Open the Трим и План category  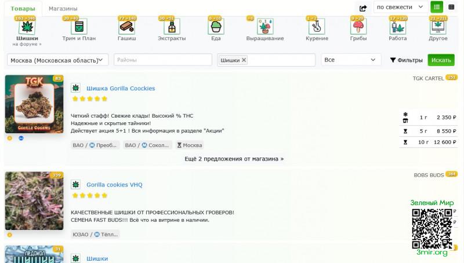pyautogui.click(x=79, y=27)
